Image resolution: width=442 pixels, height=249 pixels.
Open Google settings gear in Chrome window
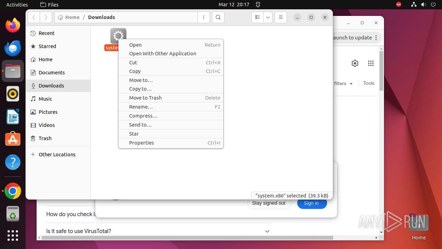pyautogui.click(x=355, y=63)
